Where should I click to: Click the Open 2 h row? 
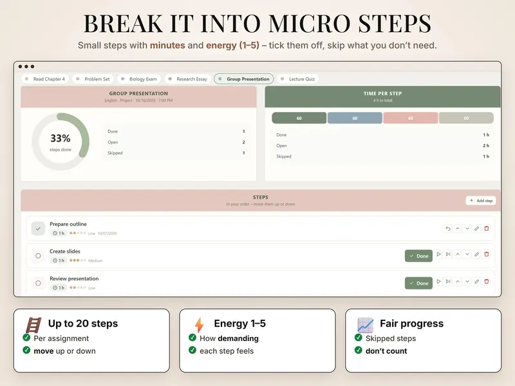pos(382,146)
